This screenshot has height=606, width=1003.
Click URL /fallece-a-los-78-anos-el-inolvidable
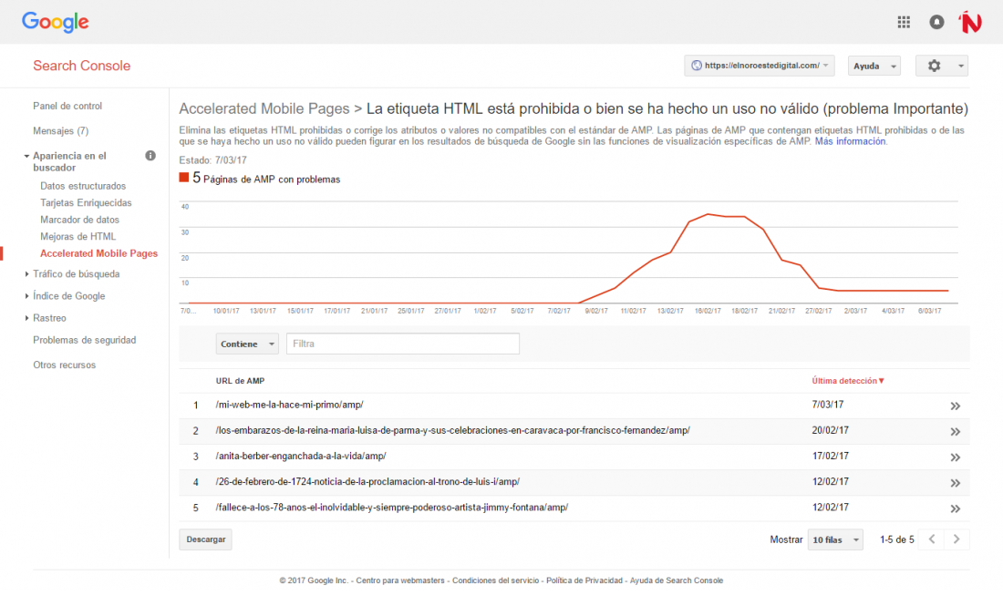(x=391, y=507)
